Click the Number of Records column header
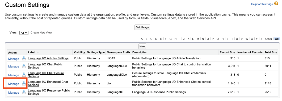Screen dimensions: 282x101 250,52
